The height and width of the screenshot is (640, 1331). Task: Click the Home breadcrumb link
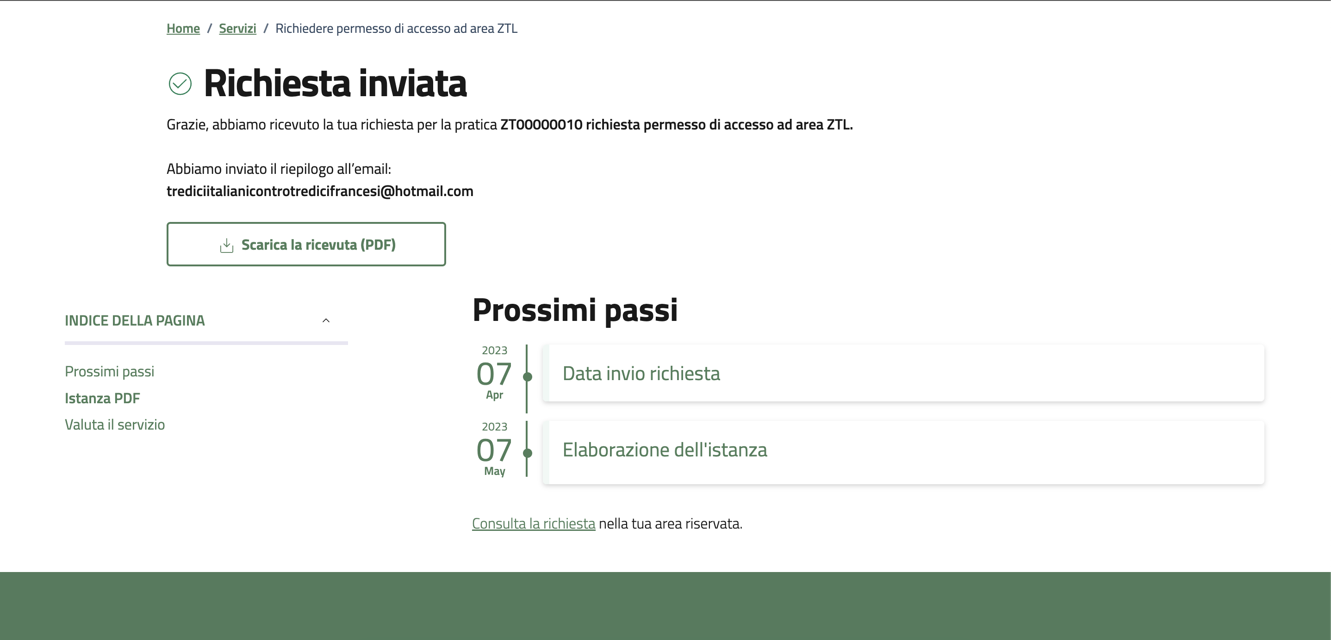pos(183,28)
